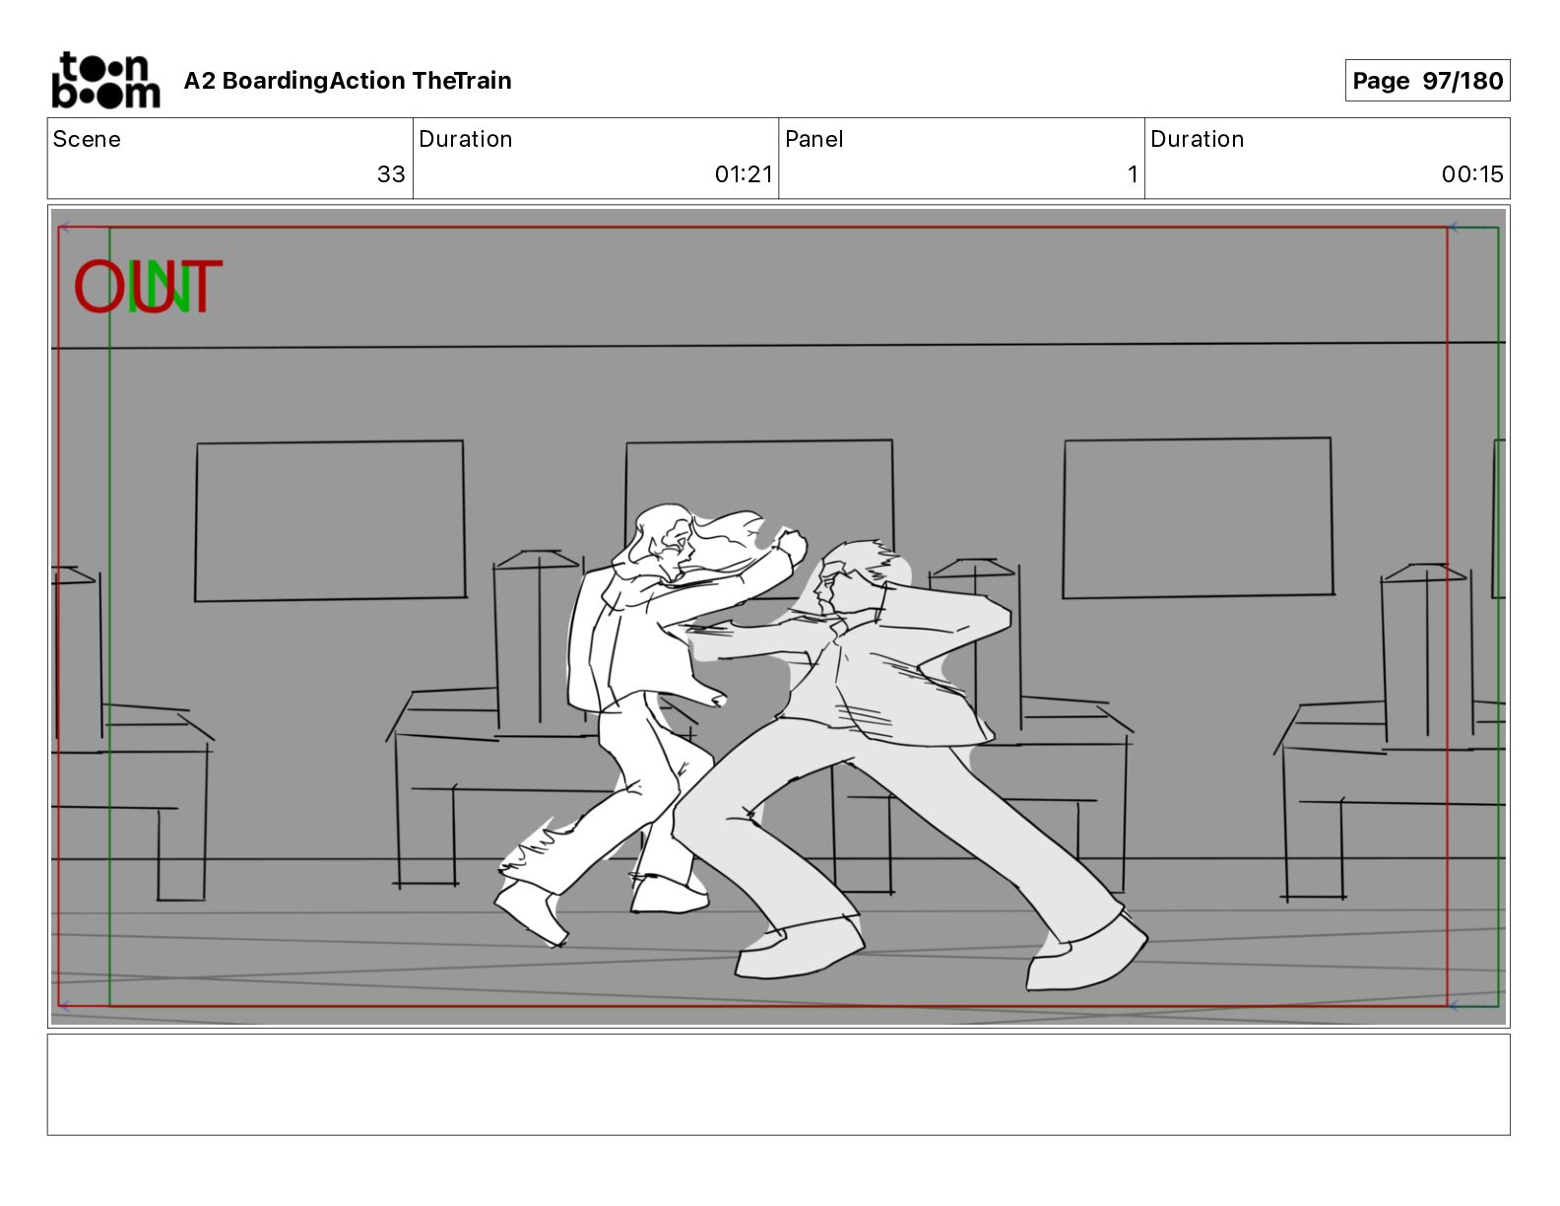This screenshot has width=1560, height=1206.
Task: Select the panel number '1'
Action: 1133,174
